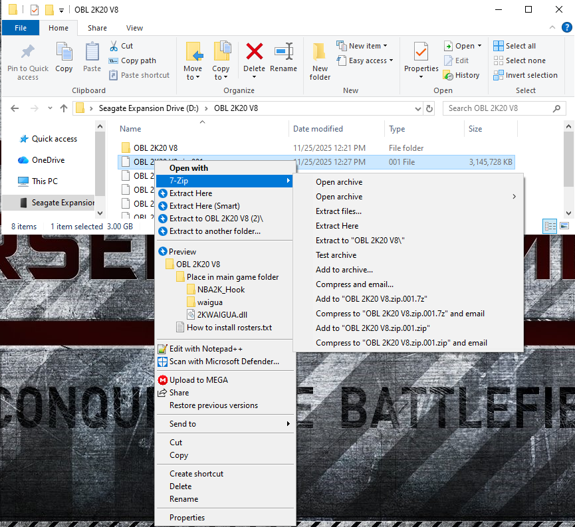Sort by the Size column header
This screenshot has width=575, height=527.
coord(475,129)
